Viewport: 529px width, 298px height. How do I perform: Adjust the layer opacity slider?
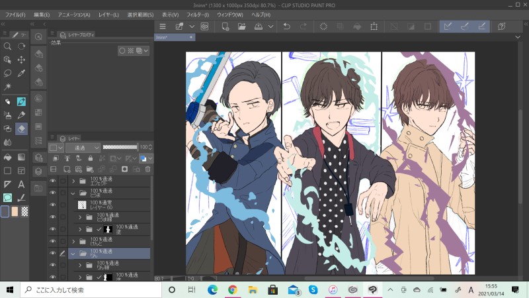[x=120, y=147]
